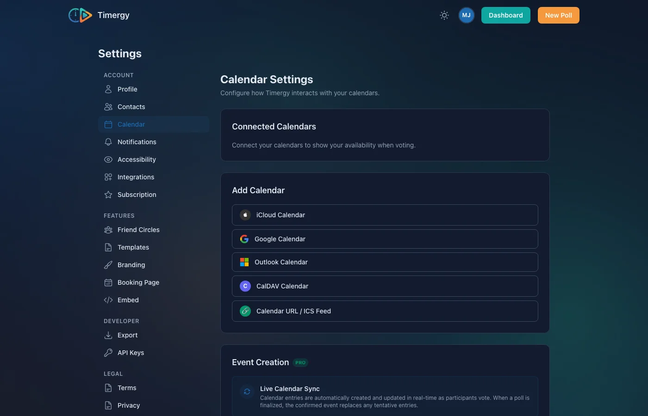Click the purple CalDAV C icon
This screenshot has height=416, width=648.
coord(245,286)
